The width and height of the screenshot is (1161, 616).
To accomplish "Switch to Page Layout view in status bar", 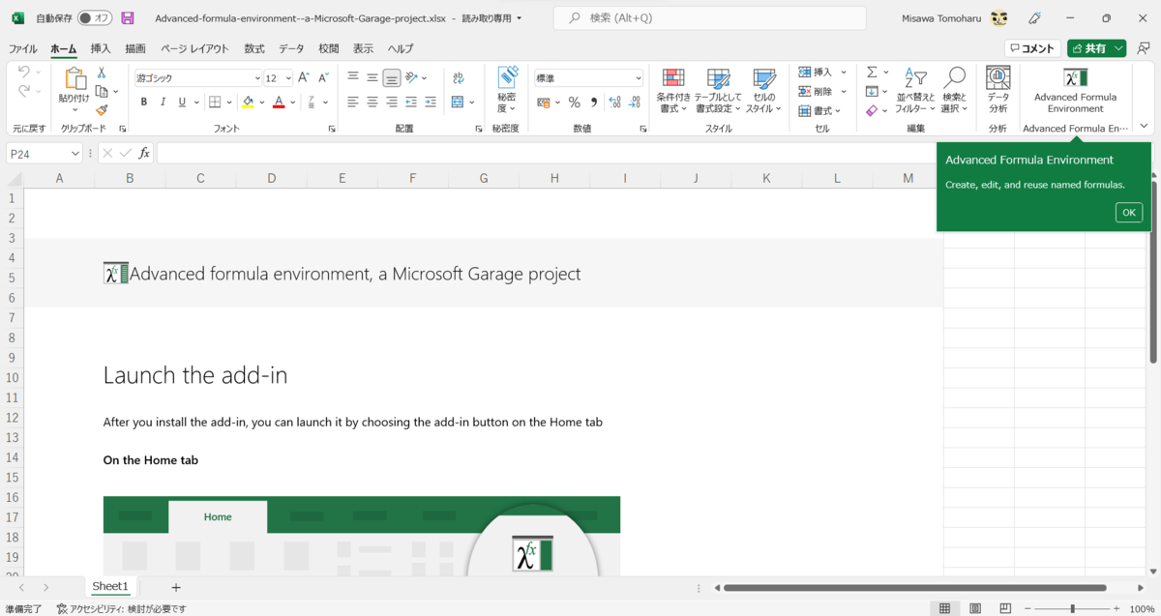I will pyautogui.click(x=975, y=609).
